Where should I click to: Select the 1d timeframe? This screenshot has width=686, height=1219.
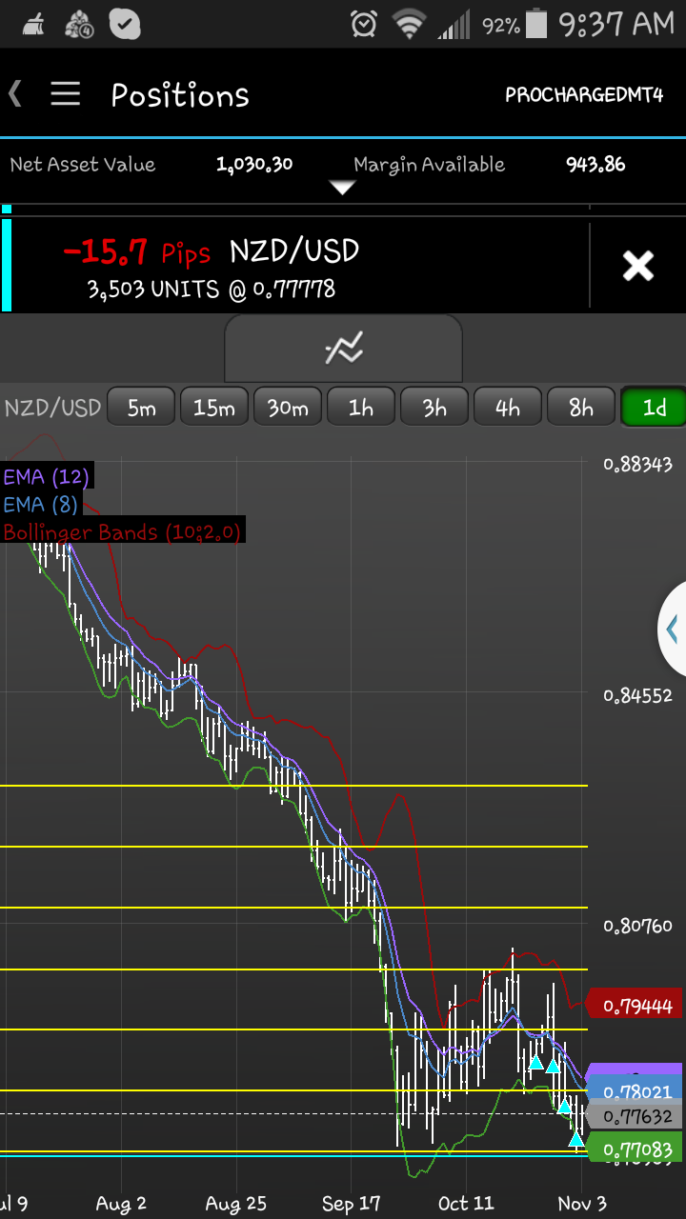point(654,408)
